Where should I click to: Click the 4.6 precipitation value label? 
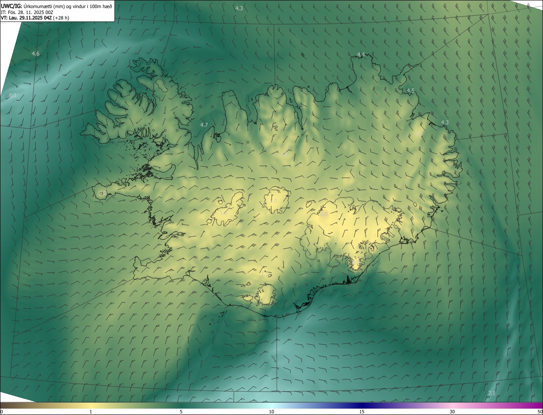[36, 53]
